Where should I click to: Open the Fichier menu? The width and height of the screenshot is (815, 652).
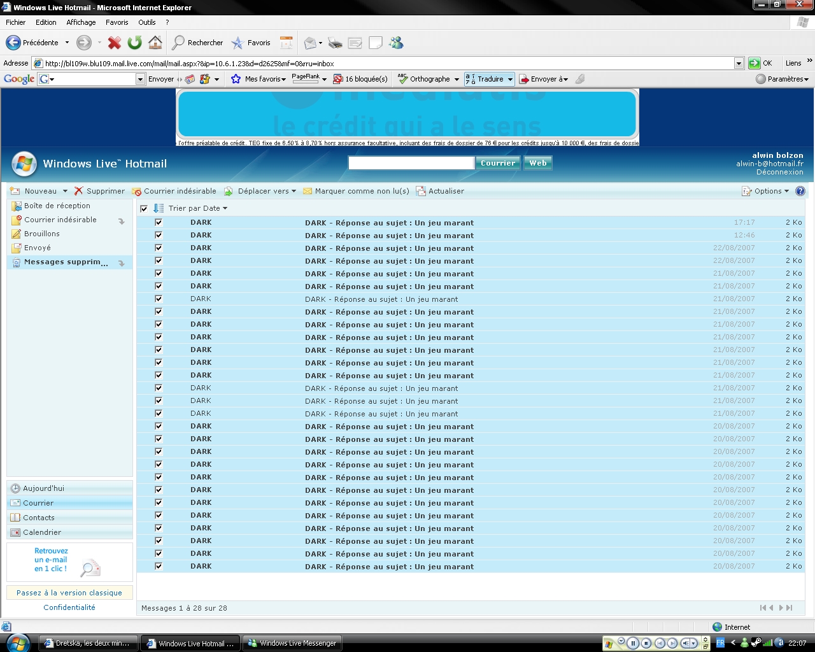pos(15,22)
